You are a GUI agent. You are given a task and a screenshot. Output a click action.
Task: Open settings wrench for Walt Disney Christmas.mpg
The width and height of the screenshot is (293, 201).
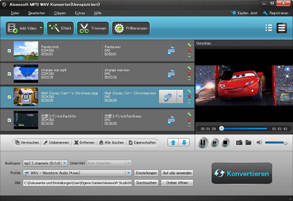click(189, 91)
